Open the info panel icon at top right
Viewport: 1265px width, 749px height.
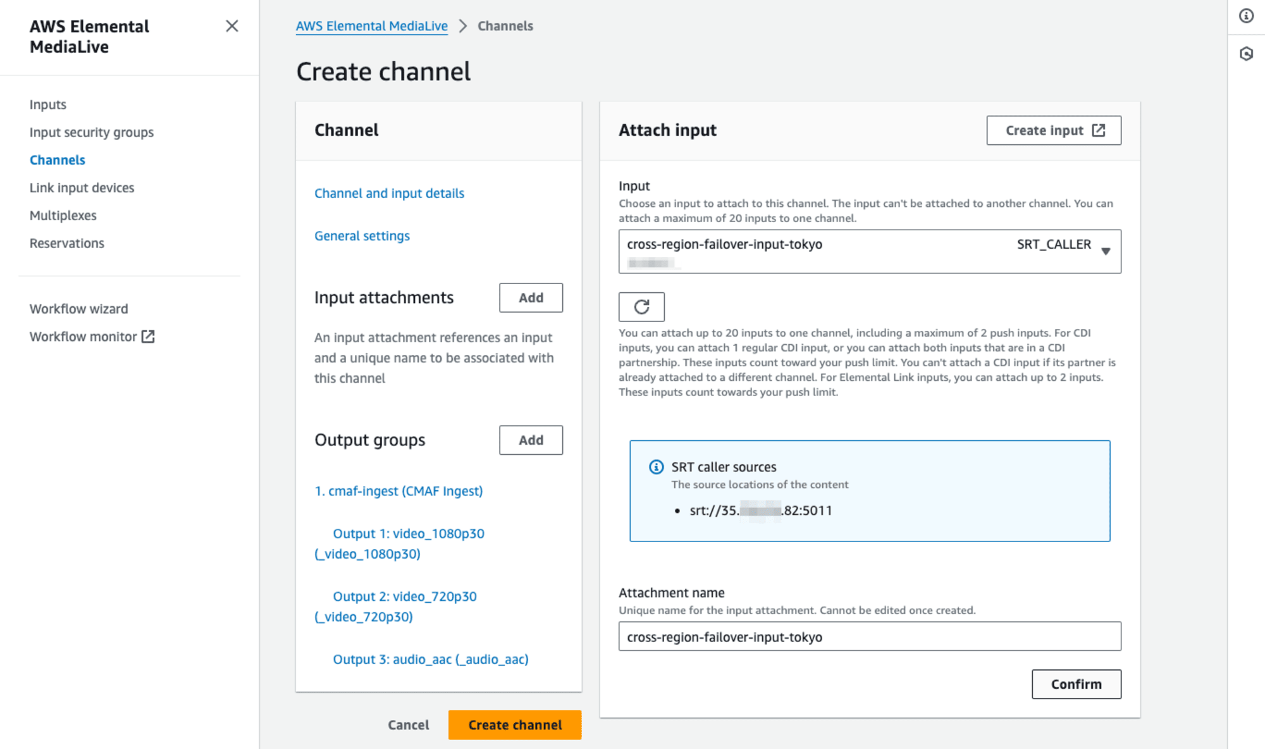tap(1246, 16)
